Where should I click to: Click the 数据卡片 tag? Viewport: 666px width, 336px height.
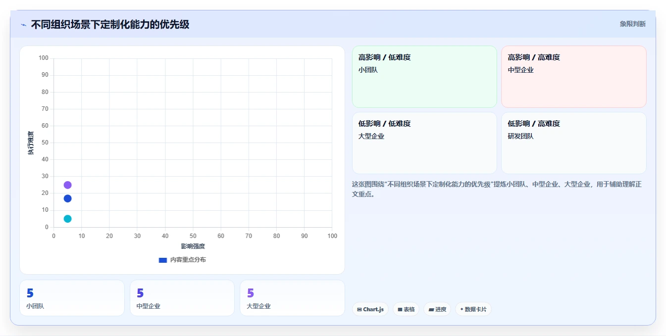tap(473, 309)
